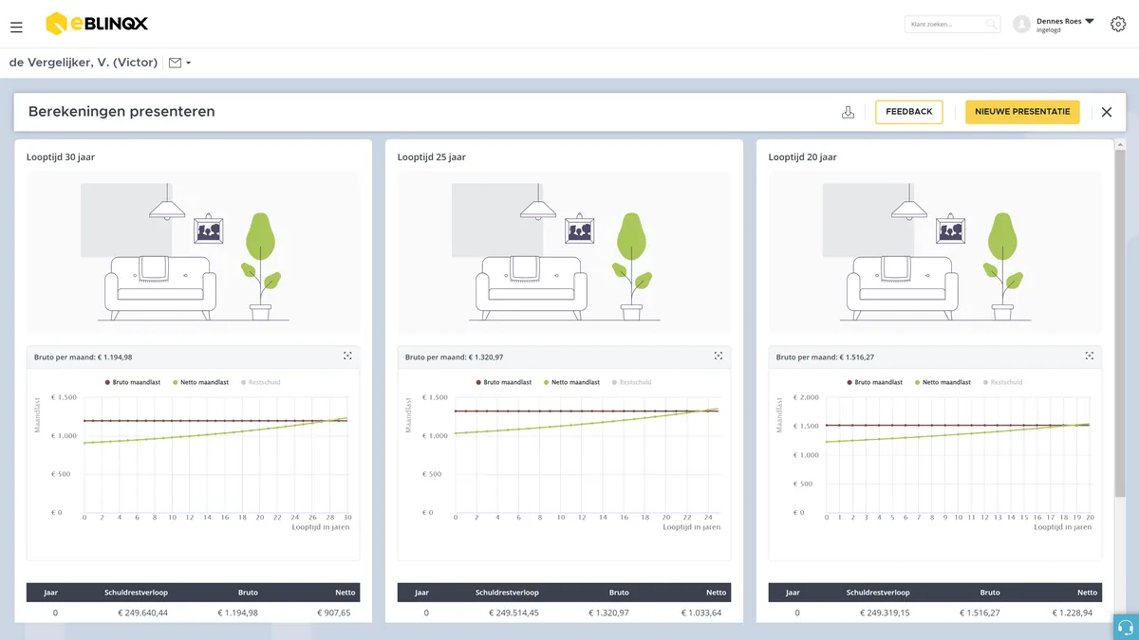Toggle Netto maandlast in the 25 jaar chart
1139x640 pixels.
click(x=571, y=382)
